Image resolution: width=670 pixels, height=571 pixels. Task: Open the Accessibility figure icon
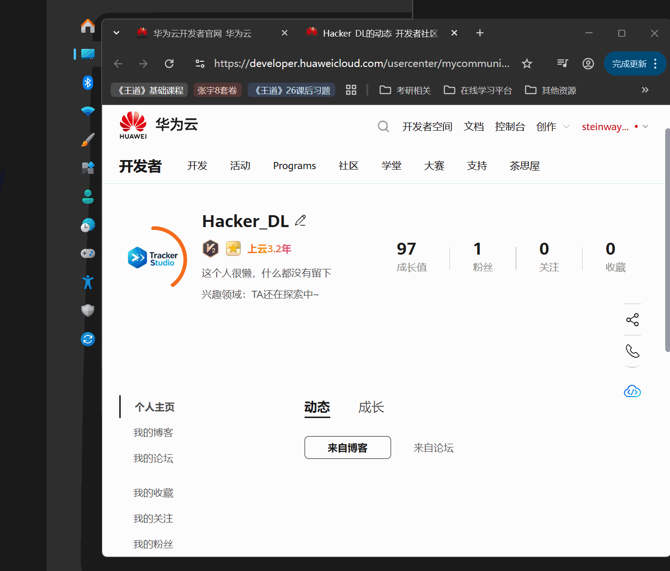(88, 282)
